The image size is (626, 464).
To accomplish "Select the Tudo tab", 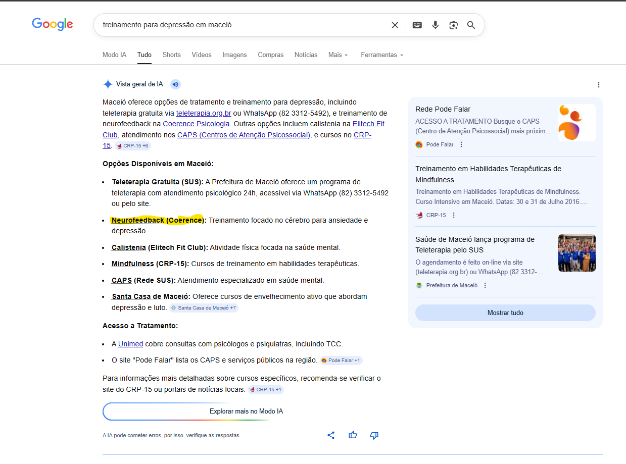I will point(145,55).
